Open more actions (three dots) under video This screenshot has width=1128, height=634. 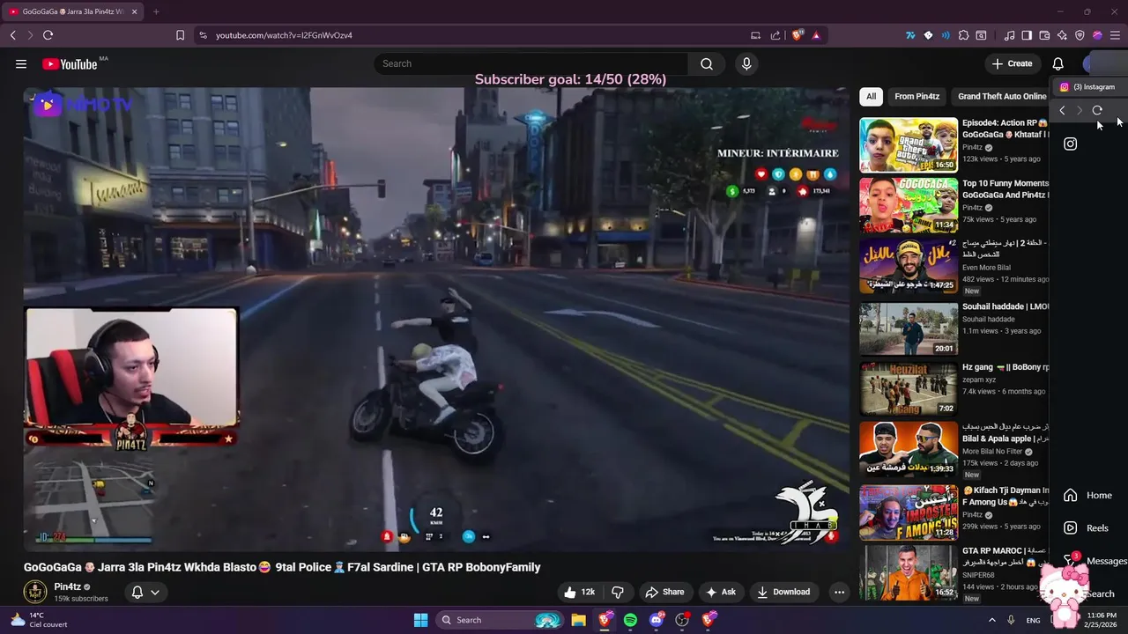point(839,592)
